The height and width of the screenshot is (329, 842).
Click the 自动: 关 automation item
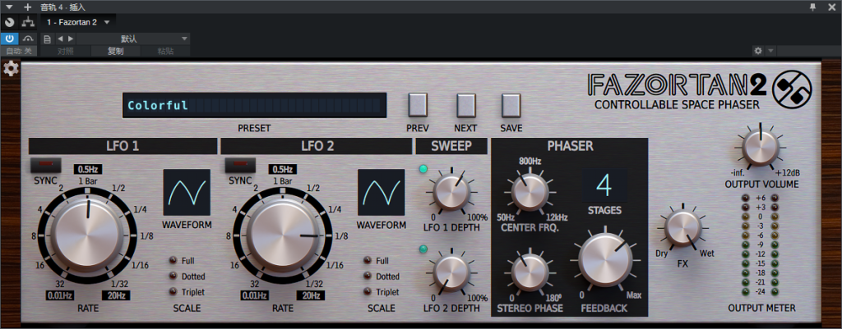[x=18, y=51]
